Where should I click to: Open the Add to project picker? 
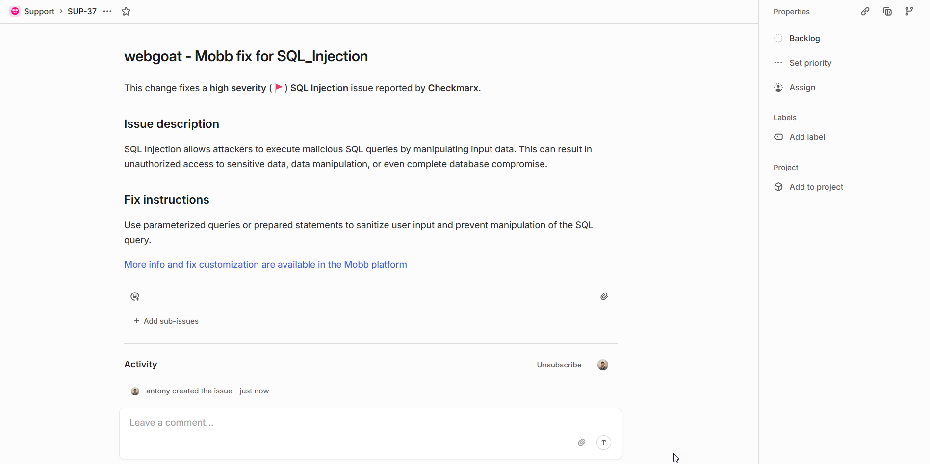coord(816,187)
